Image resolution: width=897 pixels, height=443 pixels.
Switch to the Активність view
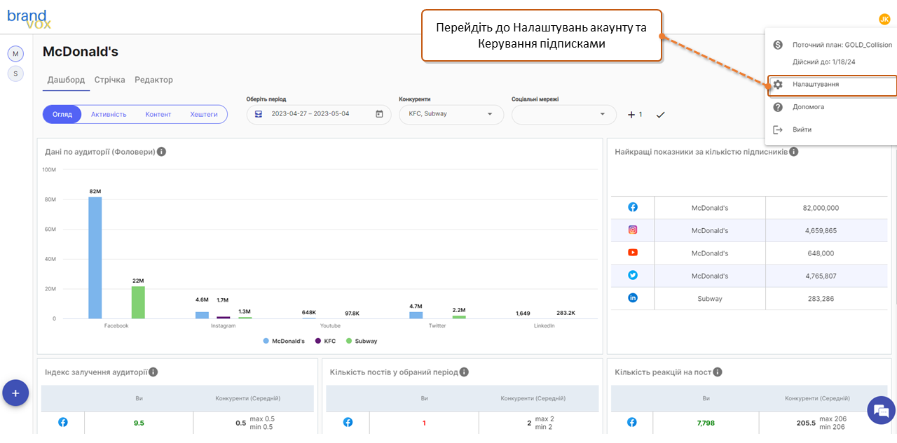[109, 114]
